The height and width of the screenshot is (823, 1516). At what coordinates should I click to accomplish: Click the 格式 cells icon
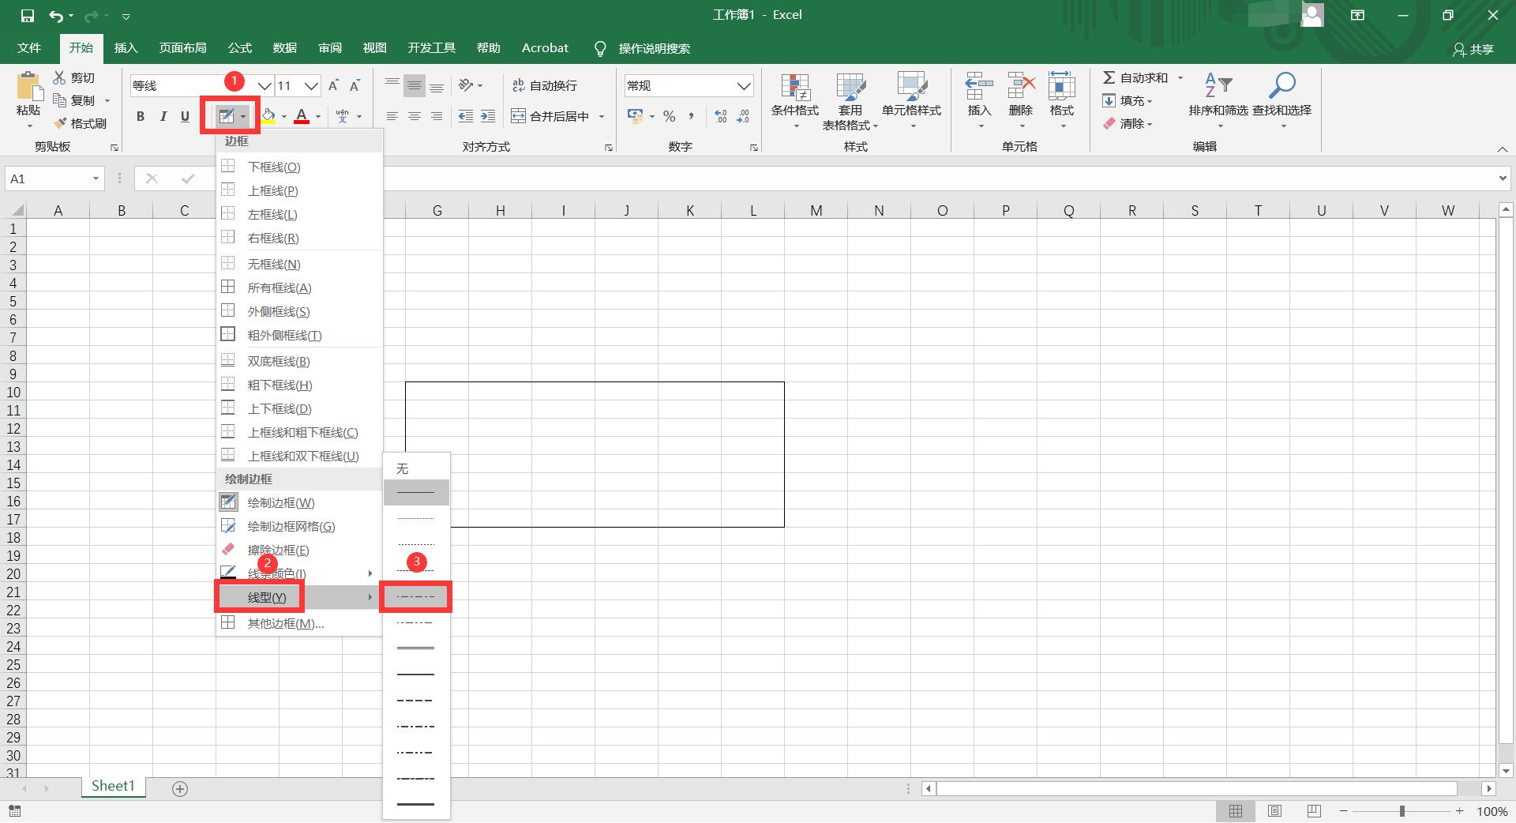(x=1062, y=86)
